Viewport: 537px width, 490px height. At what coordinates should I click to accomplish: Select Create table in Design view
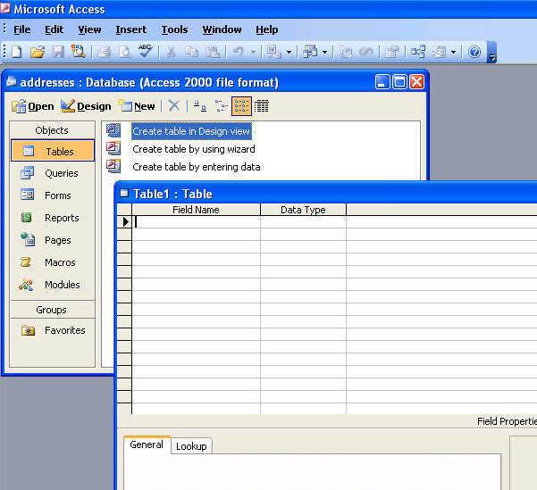click(191, 131)
